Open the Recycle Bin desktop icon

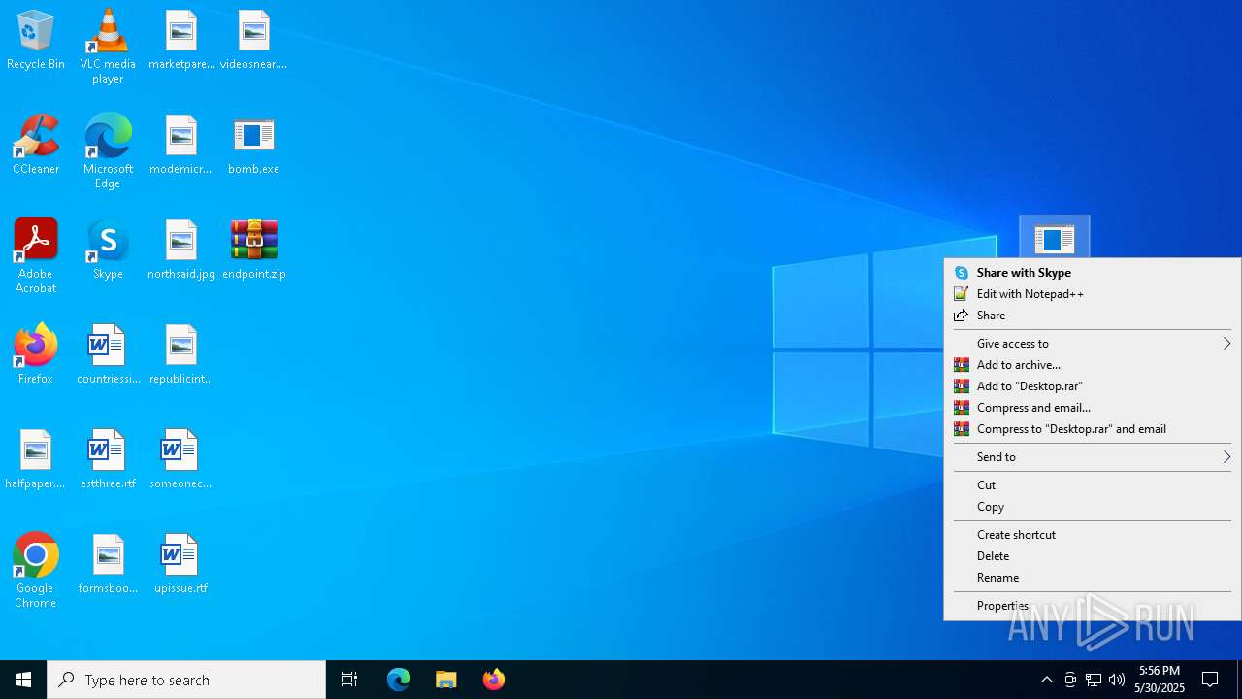point(36,41)
